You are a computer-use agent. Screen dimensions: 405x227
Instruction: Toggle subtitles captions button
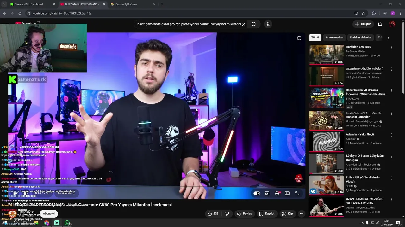pyautogui.click(x=267, y=193)
